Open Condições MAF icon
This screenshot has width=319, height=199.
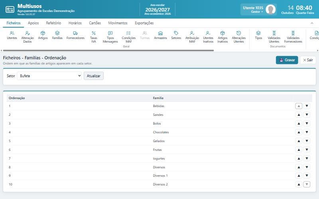point(128,37)
